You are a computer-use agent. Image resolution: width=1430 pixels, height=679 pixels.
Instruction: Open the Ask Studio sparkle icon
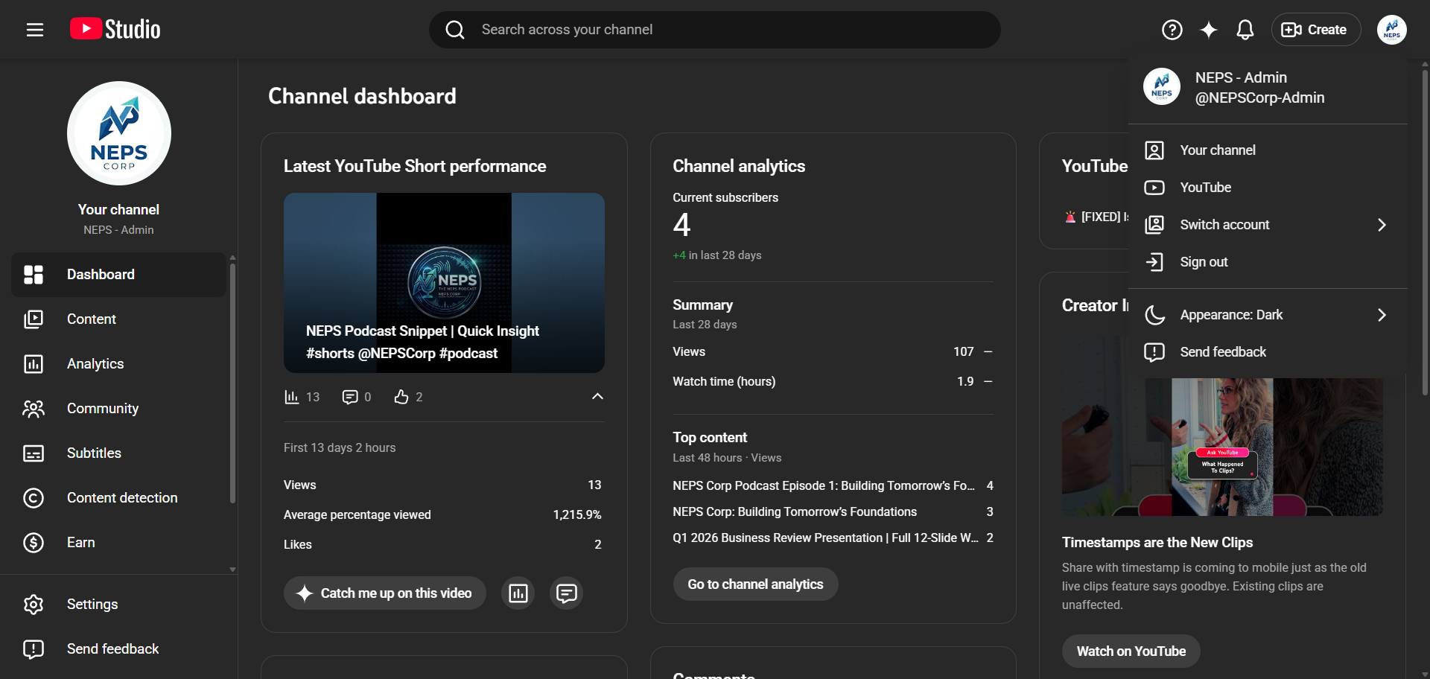click(x=1209, y=30)
